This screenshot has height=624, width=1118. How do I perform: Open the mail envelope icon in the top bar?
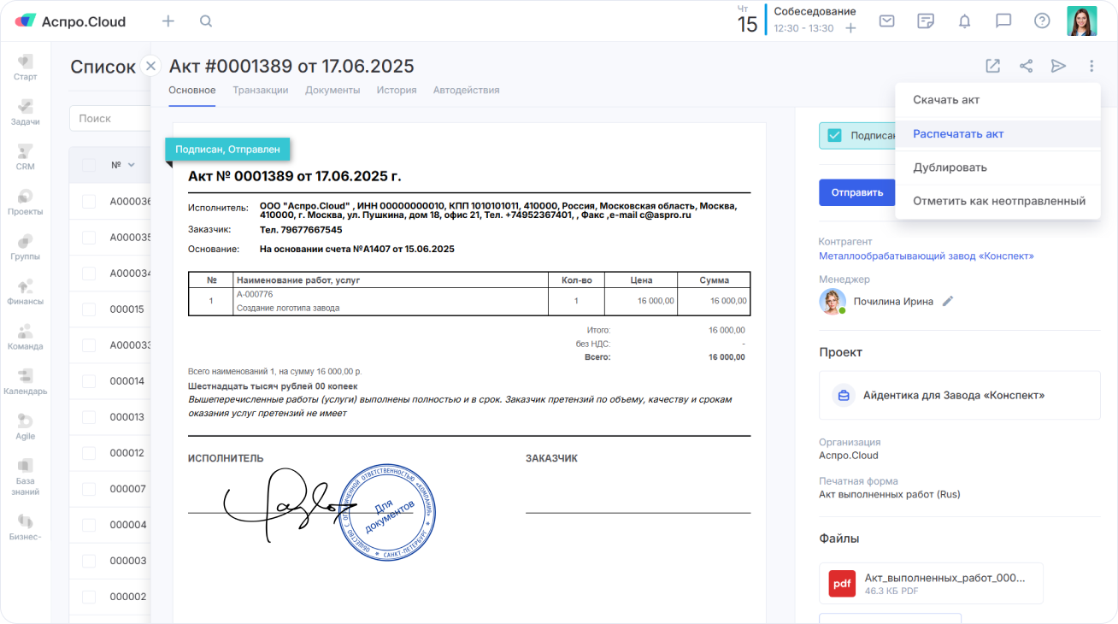pyautogui.click(x=886, y=21)
